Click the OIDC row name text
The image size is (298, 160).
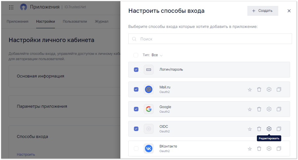pyautogui.click(x=164, y=126)
